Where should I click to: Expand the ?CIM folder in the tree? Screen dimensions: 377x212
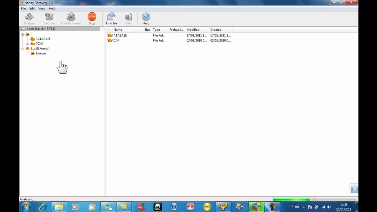tap(28, 44)
